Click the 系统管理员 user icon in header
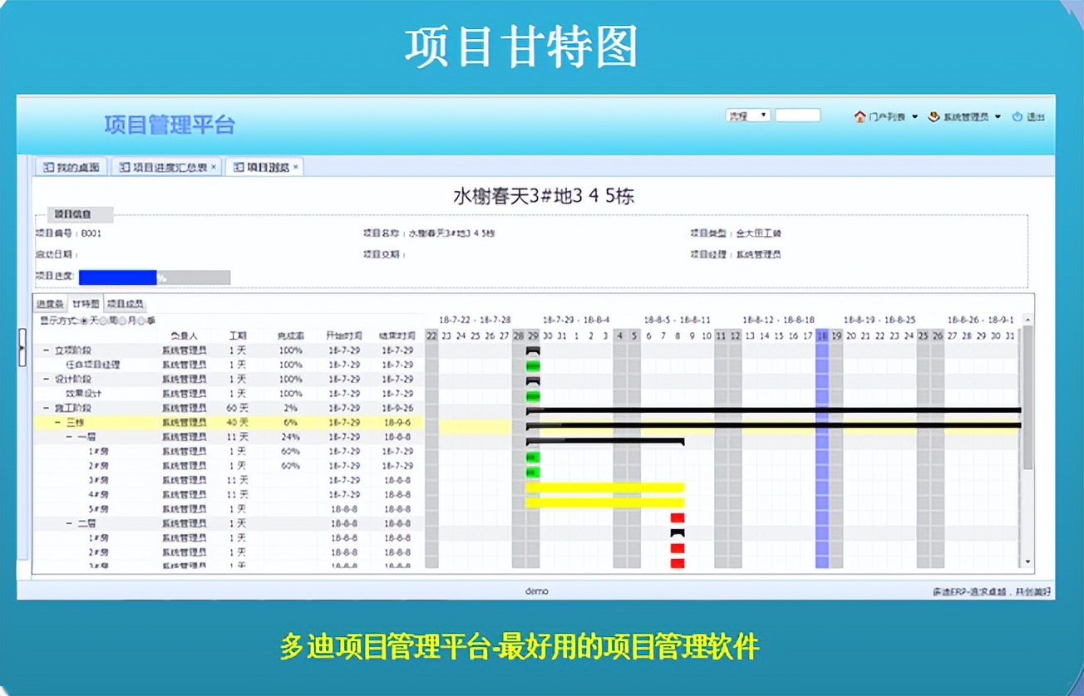 pos(934,116)
